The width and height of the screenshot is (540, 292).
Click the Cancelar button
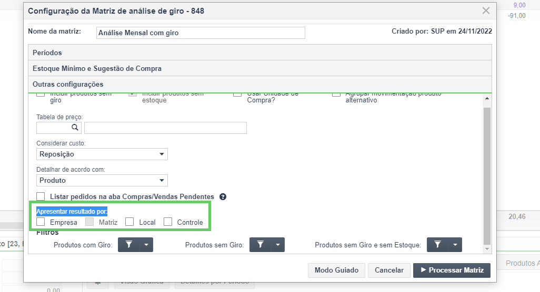[389, 270]
